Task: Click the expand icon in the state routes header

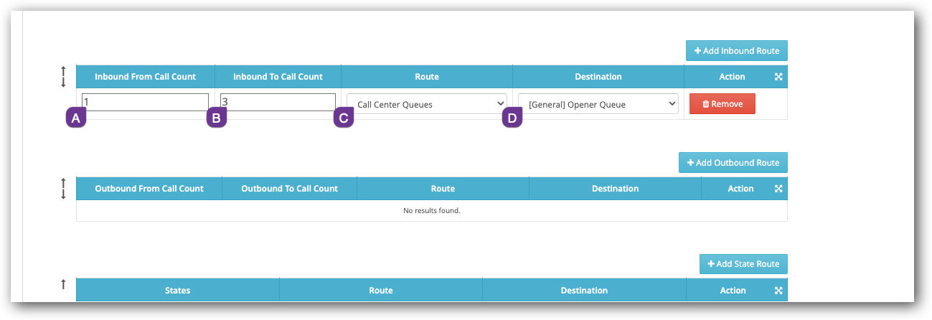Action: (778, 291)
